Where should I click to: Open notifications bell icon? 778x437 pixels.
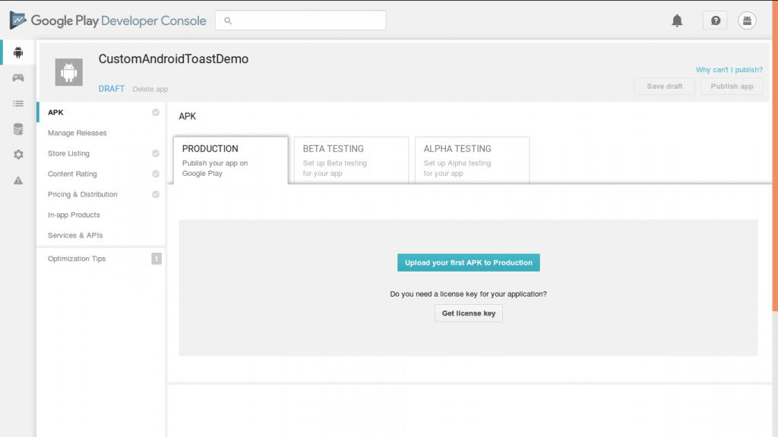pyautogui.click(x=677, y=20)
